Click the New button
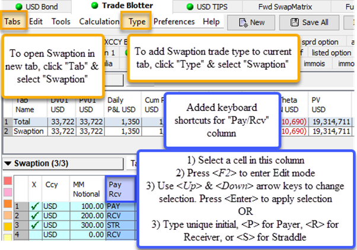This screenshot has height=250, width=357. [251, 23]
